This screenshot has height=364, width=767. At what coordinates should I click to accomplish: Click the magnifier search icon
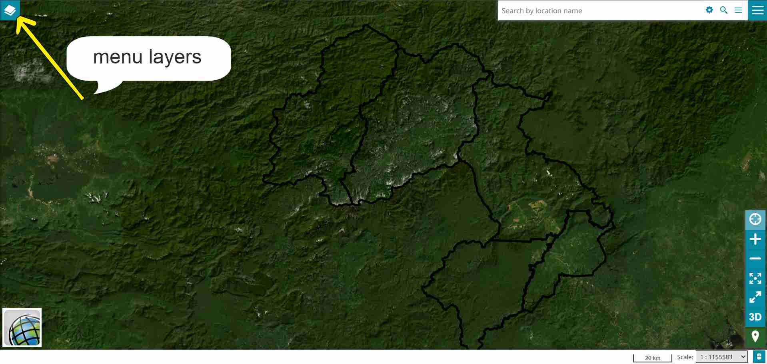tap(723, 10)
